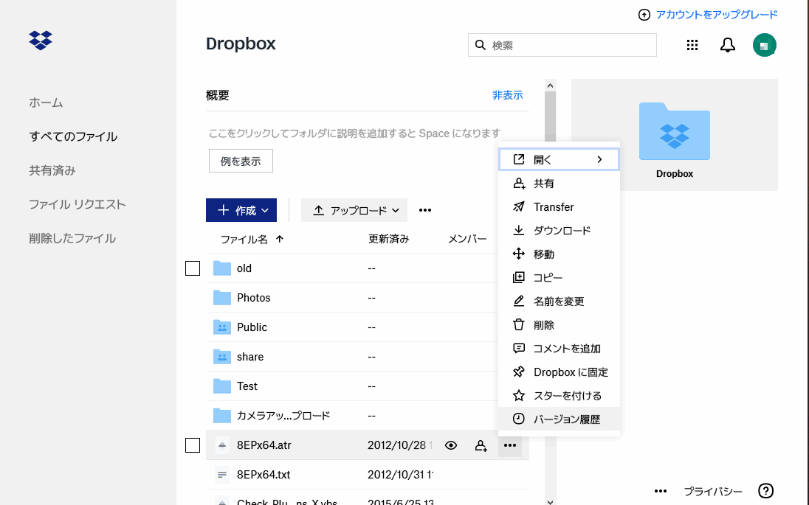Click ellipsis button on 8EPx64.atr row
This screenshot has width=809, height=505.
pyautogui.click(x=510, y=446)
